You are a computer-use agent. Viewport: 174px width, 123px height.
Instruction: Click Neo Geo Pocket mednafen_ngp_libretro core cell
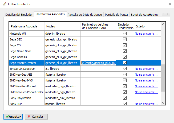62,86
